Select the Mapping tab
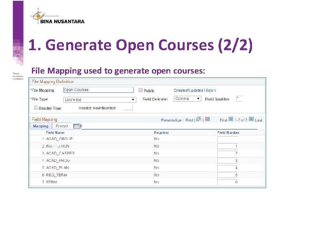328x232 pixels. click(41, 126)
